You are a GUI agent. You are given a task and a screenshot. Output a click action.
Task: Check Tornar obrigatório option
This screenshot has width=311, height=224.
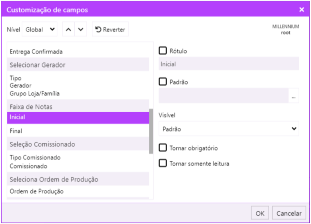click(x=162, y=148)
